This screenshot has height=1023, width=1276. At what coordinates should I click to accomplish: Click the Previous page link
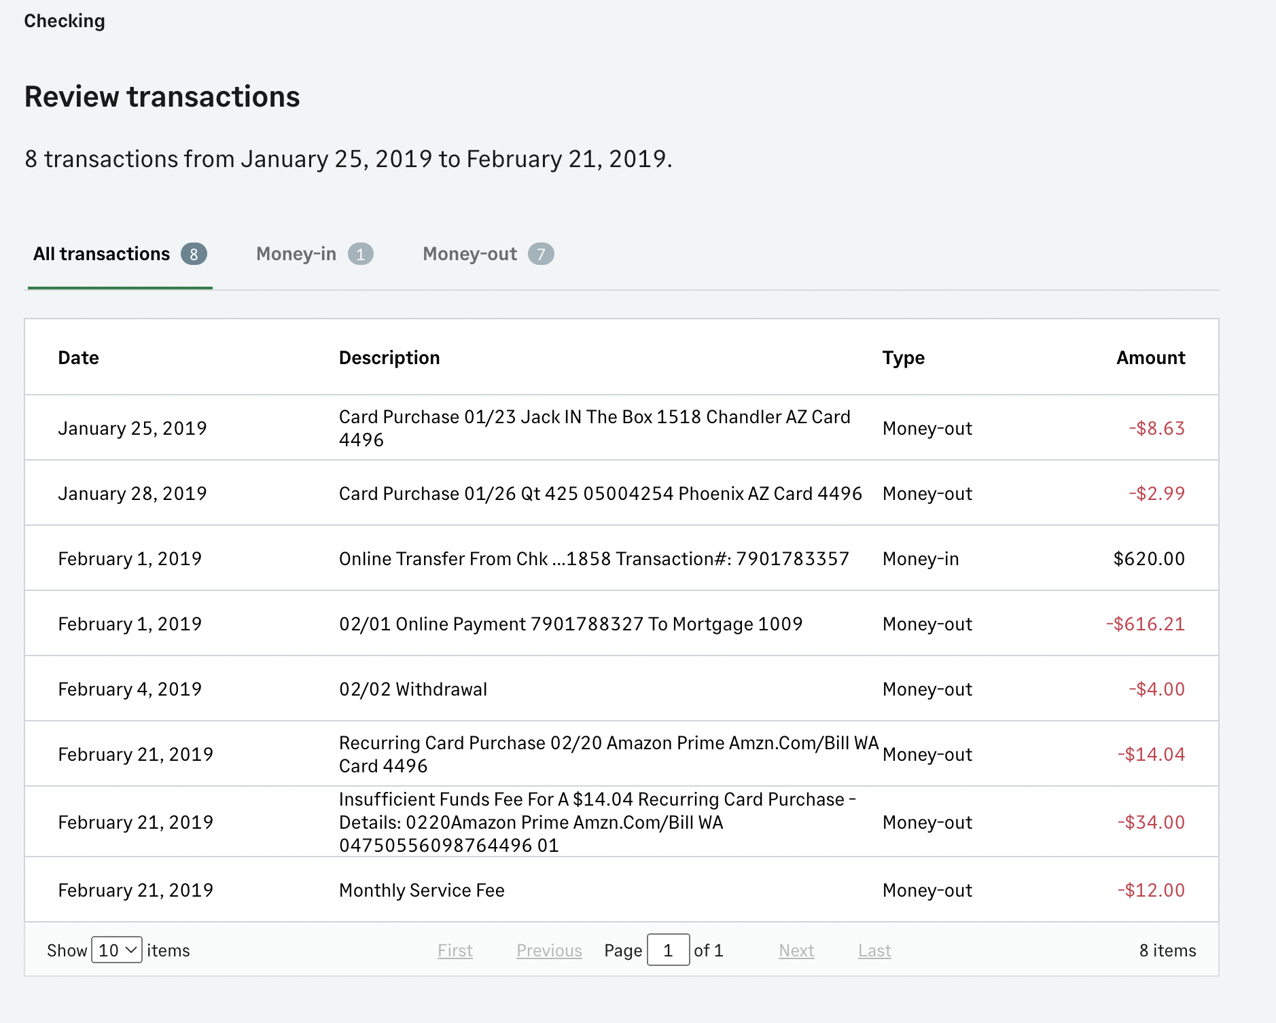click(548, 950)
